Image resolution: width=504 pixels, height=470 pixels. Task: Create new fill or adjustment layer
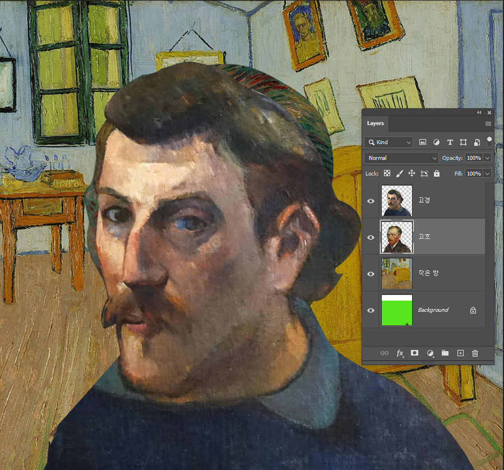click(x=430, y=353)
